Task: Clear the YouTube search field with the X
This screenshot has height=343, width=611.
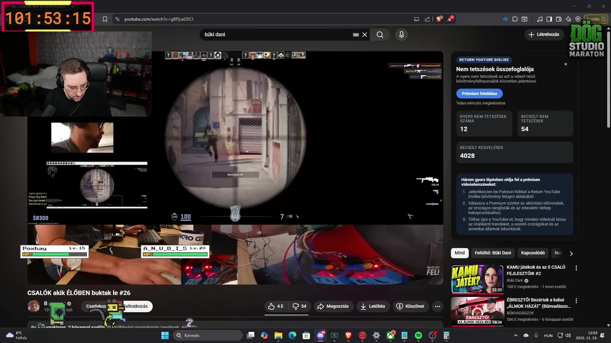Action: 365,35
